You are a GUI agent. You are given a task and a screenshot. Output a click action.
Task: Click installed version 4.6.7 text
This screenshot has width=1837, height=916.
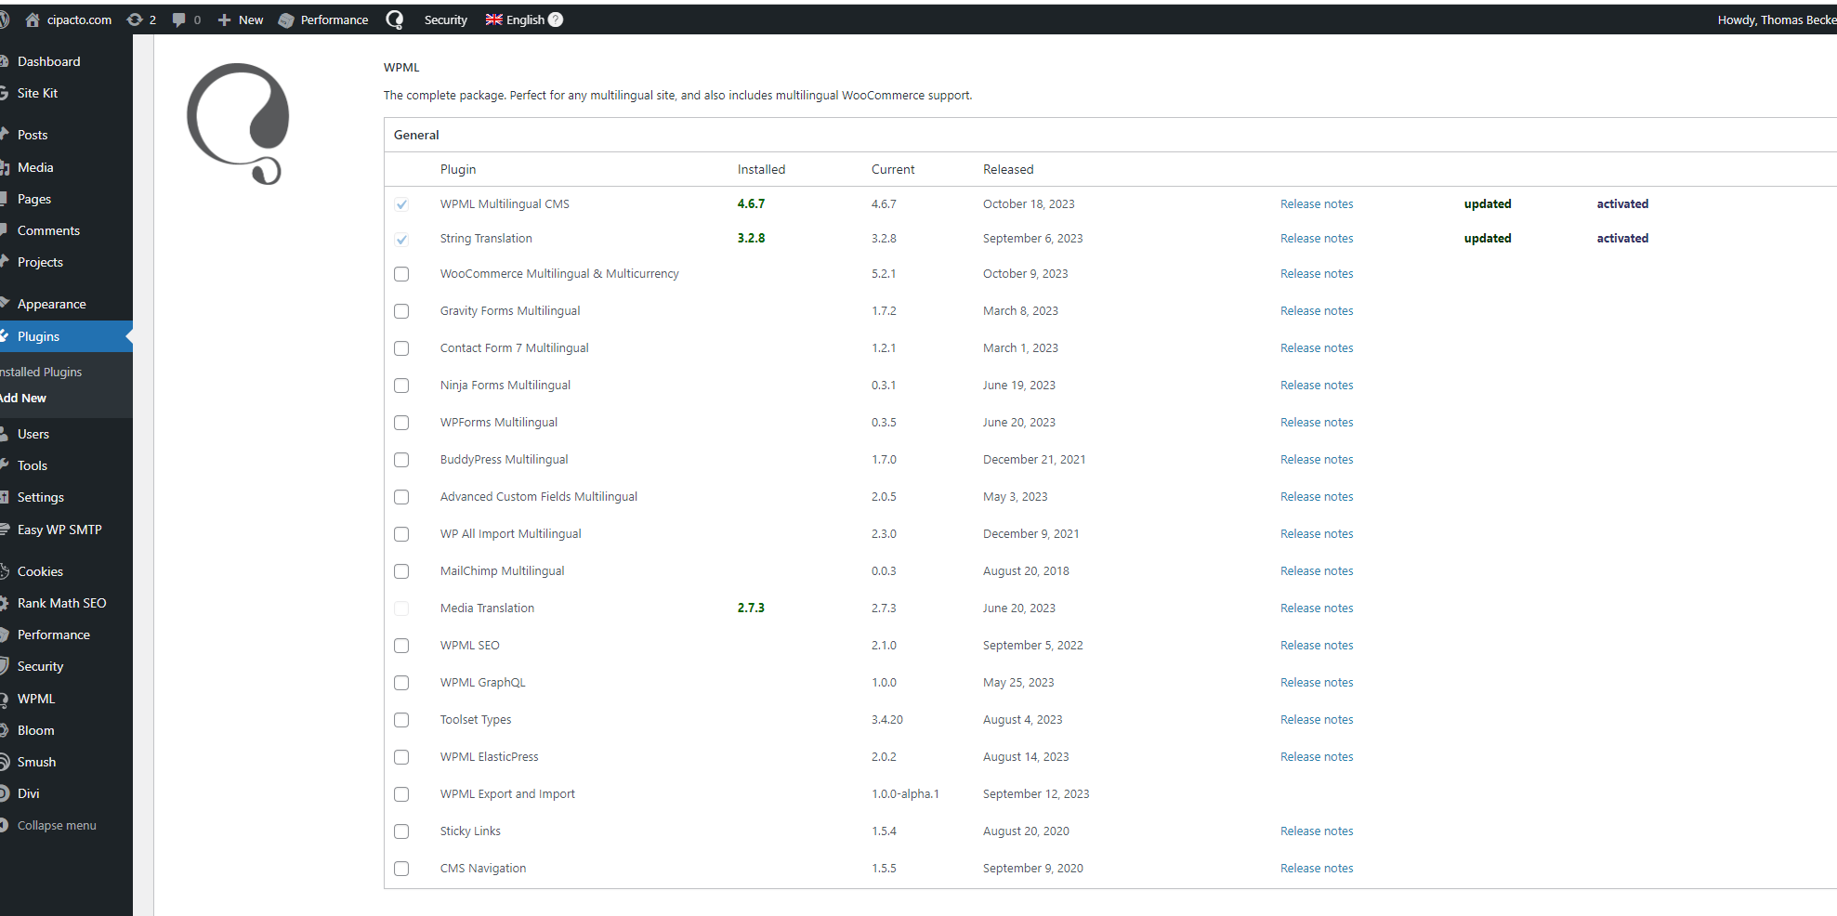click(x=751, y=204)
